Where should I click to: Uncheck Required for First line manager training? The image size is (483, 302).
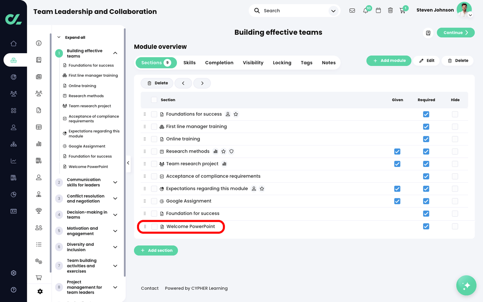click(426, 127)
